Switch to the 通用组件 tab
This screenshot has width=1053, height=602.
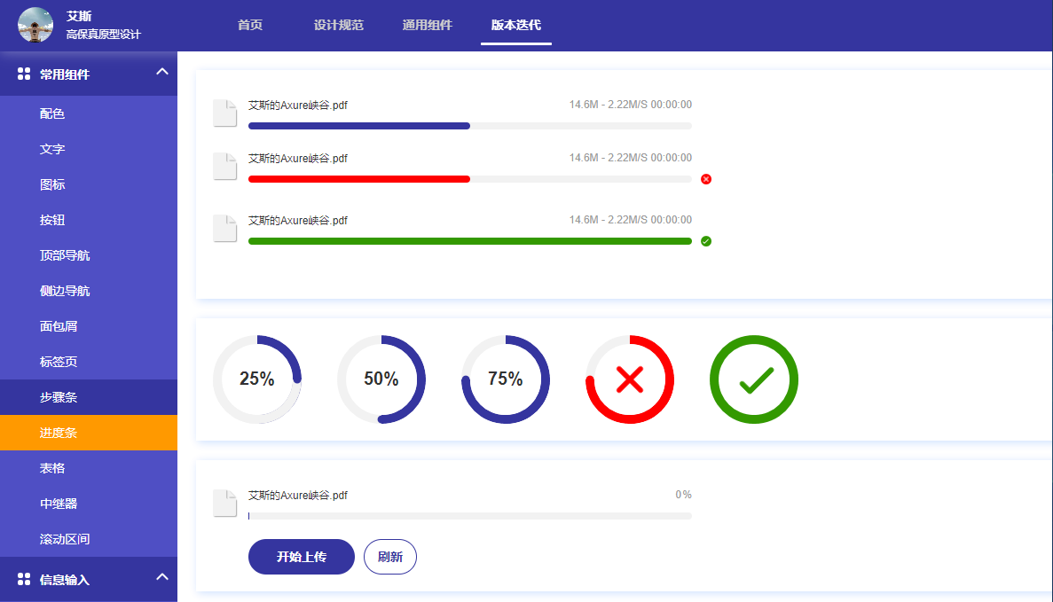point(427,25)
